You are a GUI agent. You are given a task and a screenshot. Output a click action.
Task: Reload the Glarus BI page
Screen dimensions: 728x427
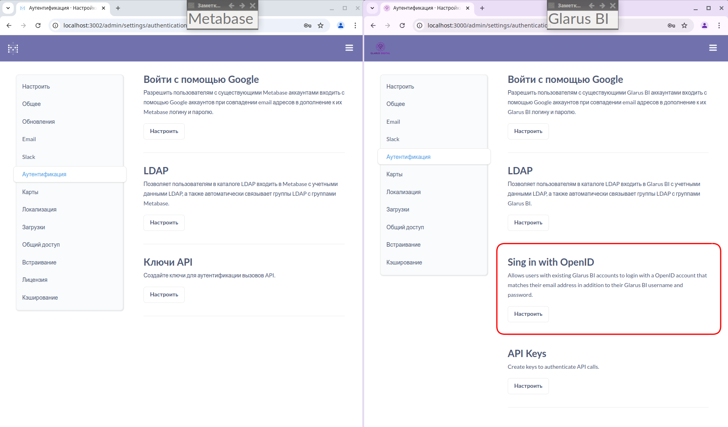pos(402,25)
